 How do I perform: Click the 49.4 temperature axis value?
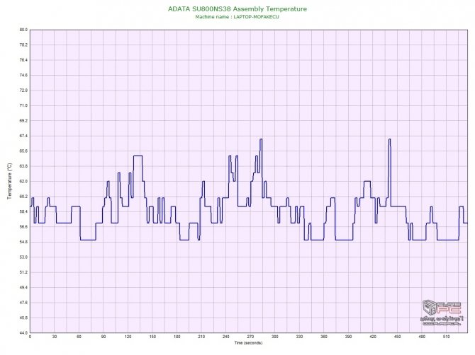click(23, 287)
